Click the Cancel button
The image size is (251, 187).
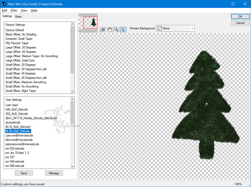click(x=240, y=23)
